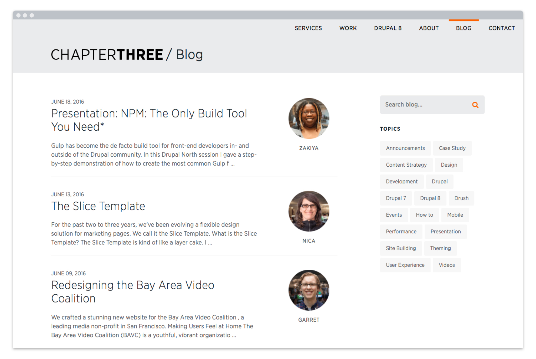The image size is (536, 359).
Task: Filter by Announcements topic
Action: (x=405, y=148)
